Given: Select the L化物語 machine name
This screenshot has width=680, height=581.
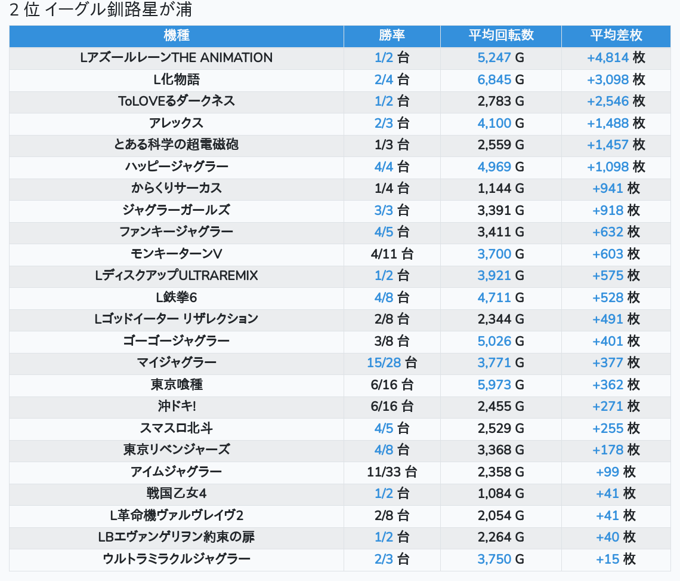Looking at the screenshot, I should (x=177, y=79).
